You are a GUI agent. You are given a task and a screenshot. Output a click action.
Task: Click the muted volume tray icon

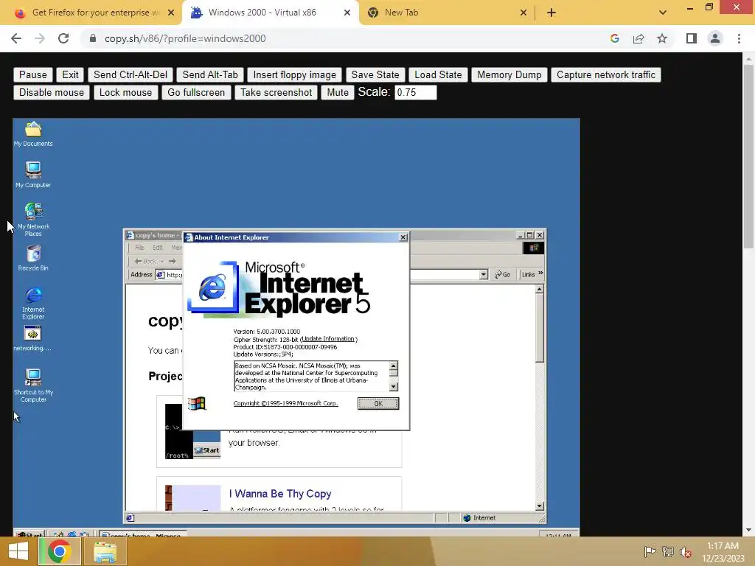pos(686,551)
